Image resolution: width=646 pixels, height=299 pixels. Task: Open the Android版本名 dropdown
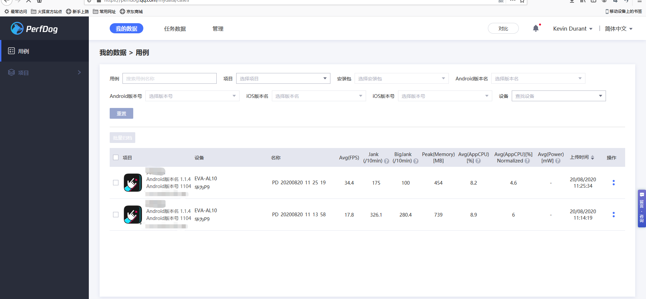pyautogui.click(x=538, y=78)
